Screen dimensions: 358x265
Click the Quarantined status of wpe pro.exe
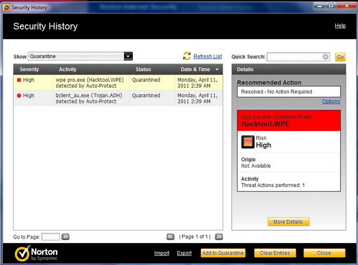146,80
